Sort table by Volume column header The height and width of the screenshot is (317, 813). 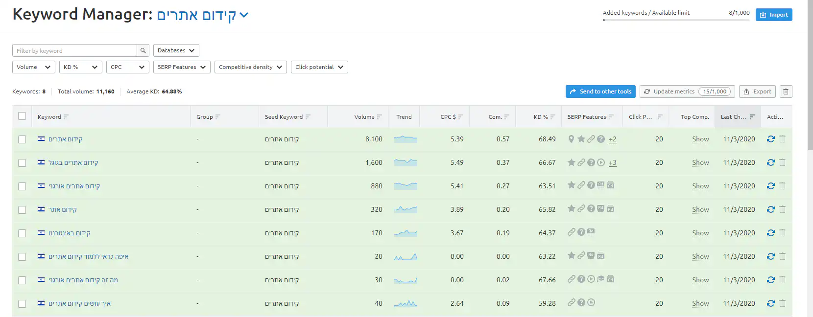pos(364,117)
